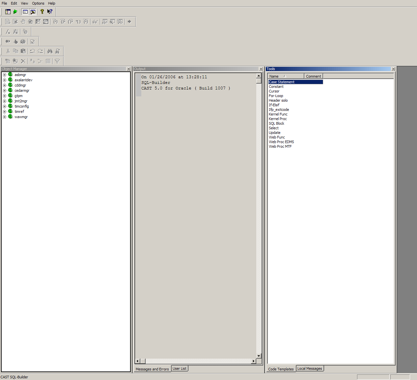Switch to the User List tab
417x380 pixels.
tap(180, 368)
